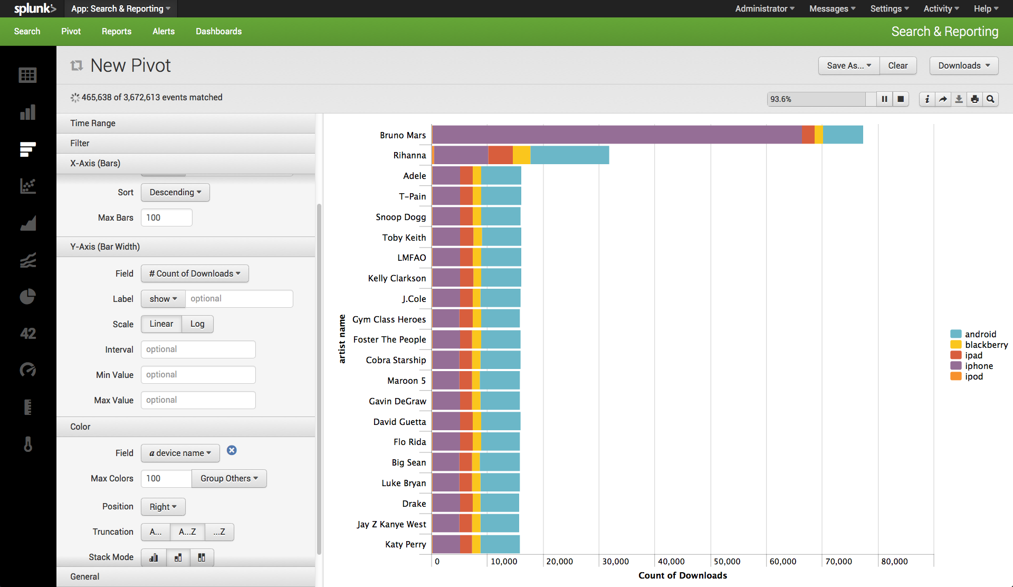Pause the running search job
This screenshot has width=1013, height=587.
(884, 99)
